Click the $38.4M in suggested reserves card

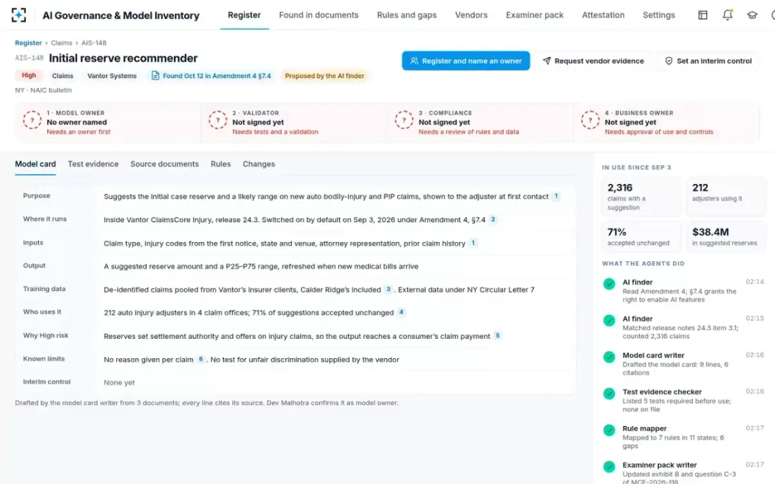(726, 236)
